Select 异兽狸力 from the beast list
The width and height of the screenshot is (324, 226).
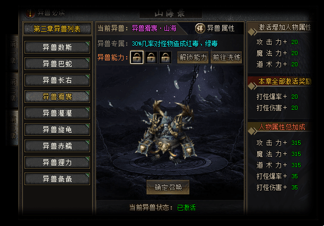(x=57, y=162)
